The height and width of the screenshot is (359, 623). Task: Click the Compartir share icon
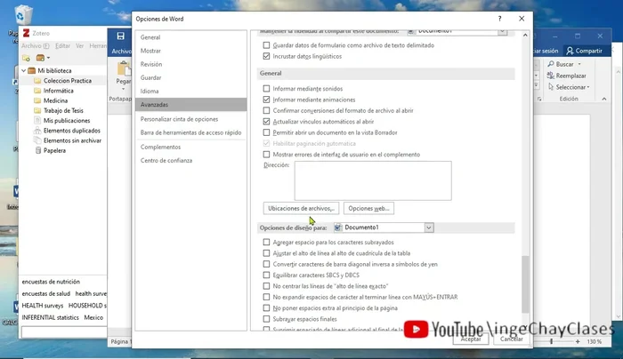tap(570, 51)
